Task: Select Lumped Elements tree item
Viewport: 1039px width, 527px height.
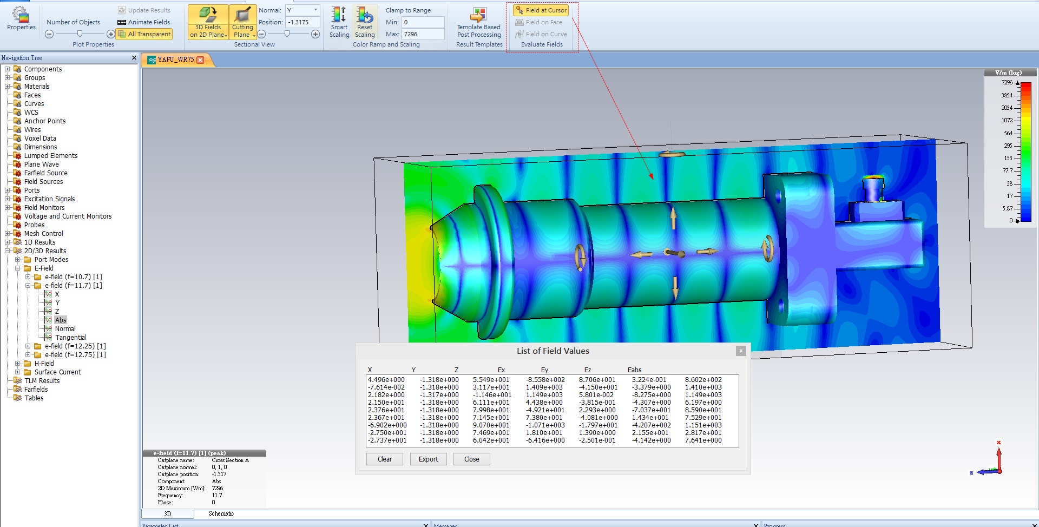Action: [51, 156]
